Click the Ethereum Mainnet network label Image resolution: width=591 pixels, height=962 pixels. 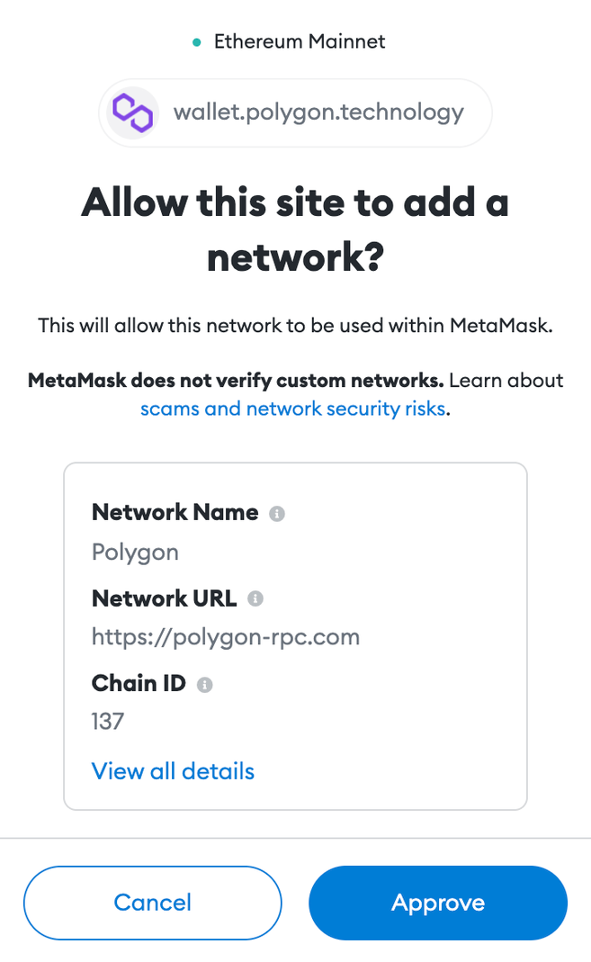click(x=299, y=41)
